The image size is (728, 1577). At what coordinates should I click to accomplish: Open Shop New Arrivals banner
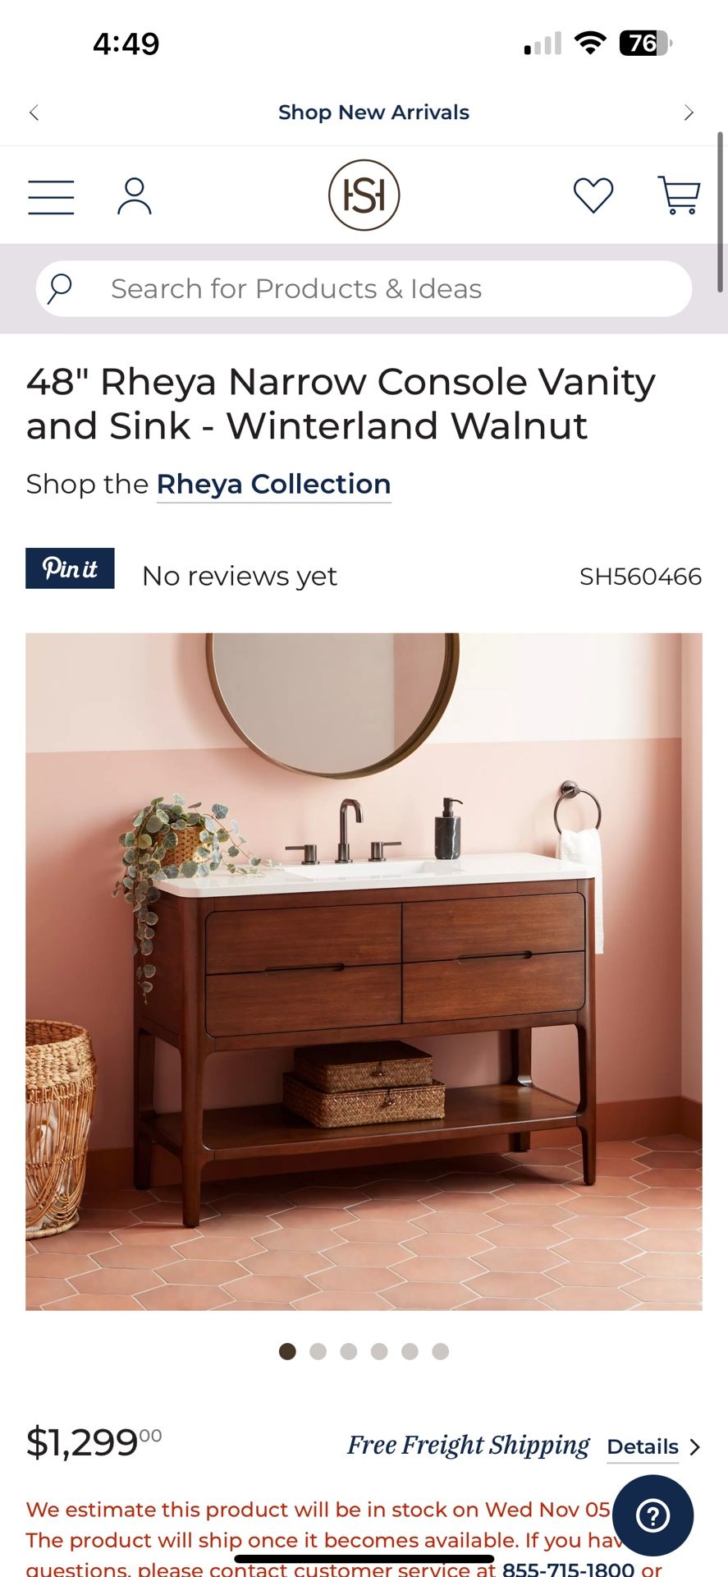tap(373, 113)
